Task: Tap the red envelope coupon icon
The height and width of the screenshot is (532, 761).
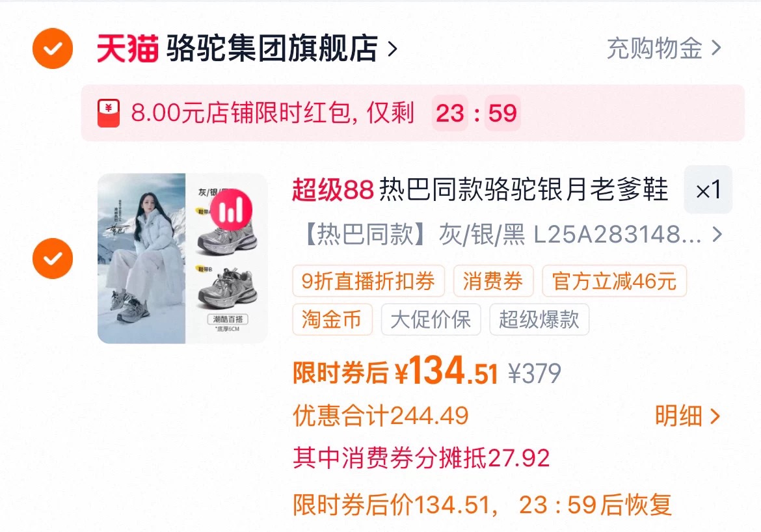Action: point(108,113)
